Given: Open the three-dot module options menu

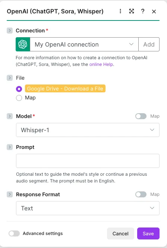Looking at the screenshot, I should (x=120, y=11).
